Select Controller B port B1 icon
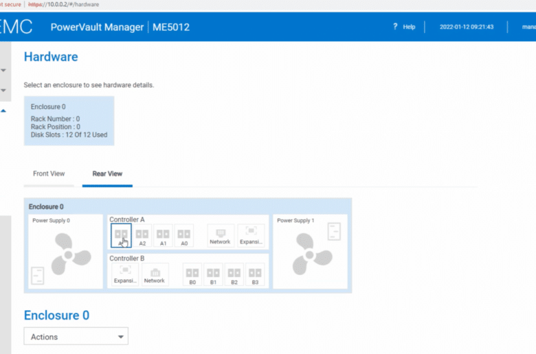Viewport: 536px width, 354px height. pos(213,274)
